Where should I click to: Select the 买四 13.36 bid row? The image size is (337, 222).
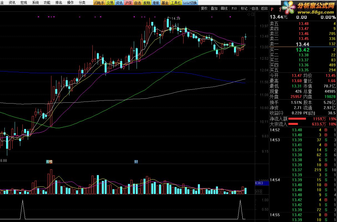point(303,65)
